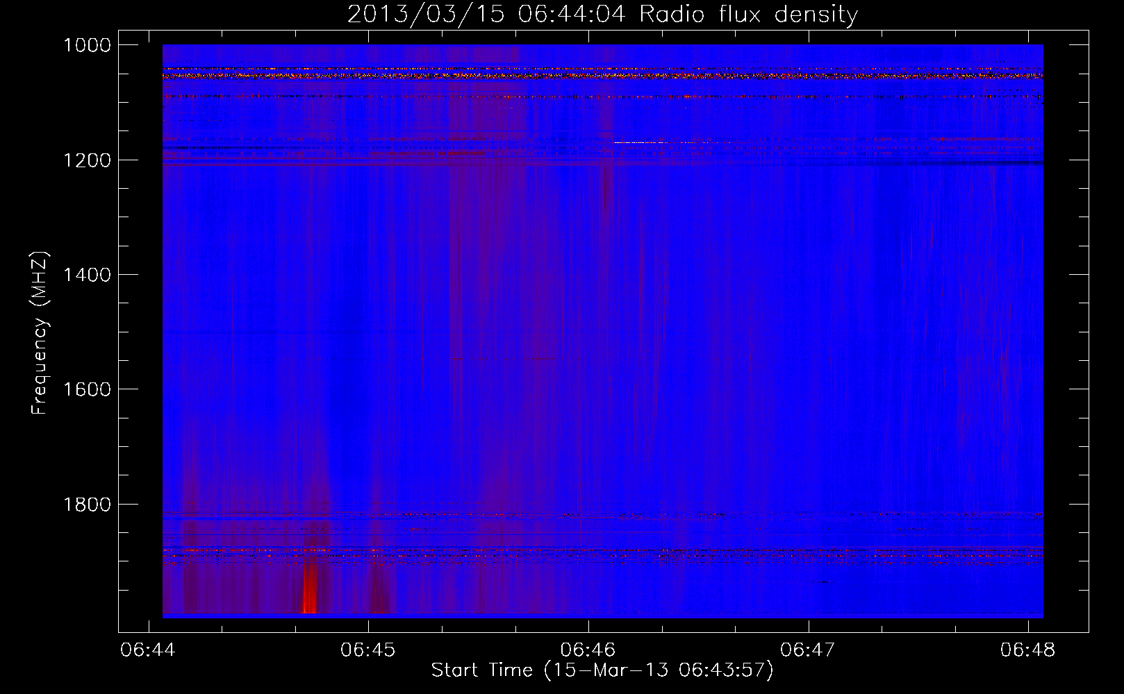This screenshot has height=694, width=1124.
Task: Click the 06:46 time tick label
Action: point(588,650)
